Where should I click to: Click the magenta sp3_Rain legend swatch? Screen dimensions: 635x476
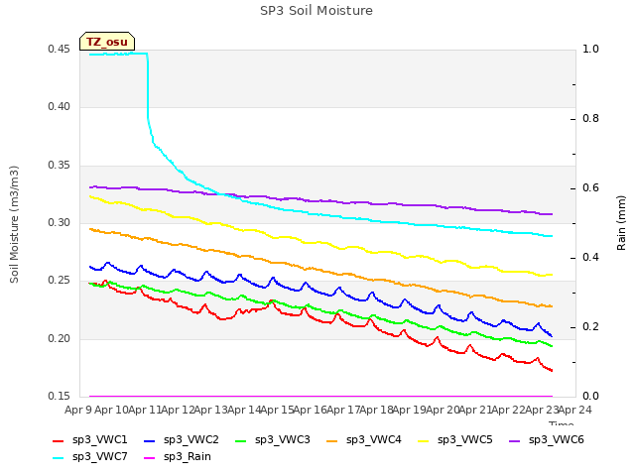coord(150,458)
